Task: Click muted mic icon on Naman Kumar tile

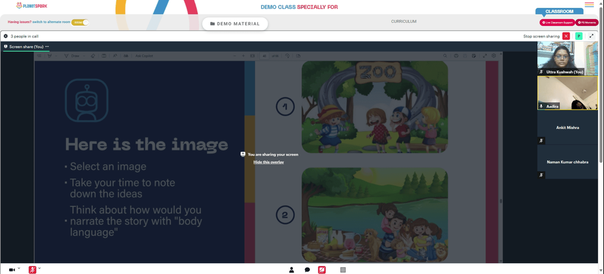Action: coord(541,175)
